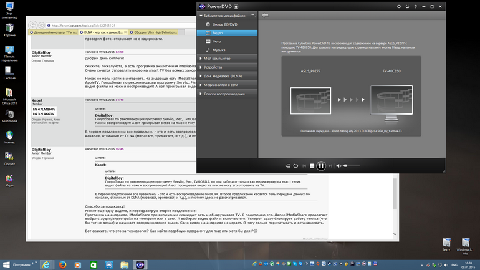Open Корзина recycle bin icon
The image size is (480, 270).
click(x=9, y=30)
